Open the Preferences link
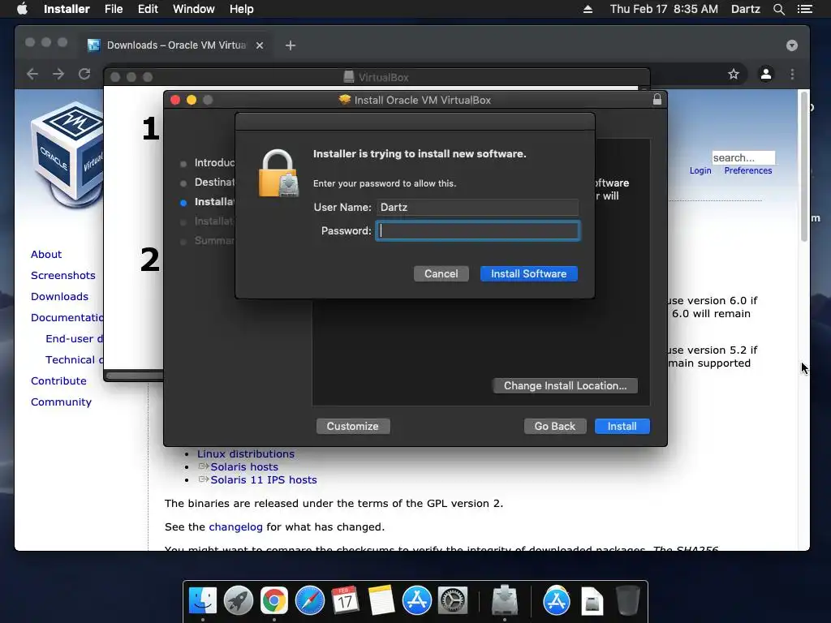831x623 pixels. [747, 170]
